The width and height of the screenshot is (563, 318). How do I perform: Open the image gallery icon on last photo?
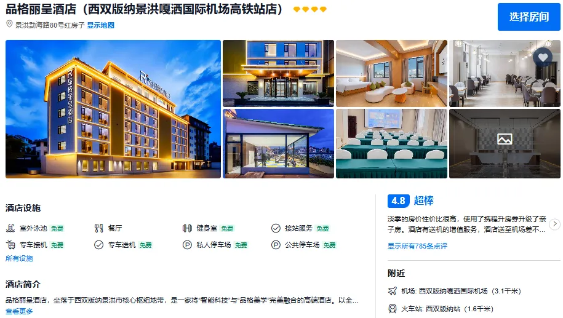tap(505, 139)
